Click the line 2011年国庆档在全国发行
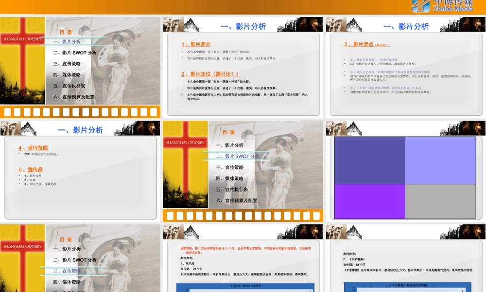The width and height of the screenshot is (486, 292). pos(41,154)
